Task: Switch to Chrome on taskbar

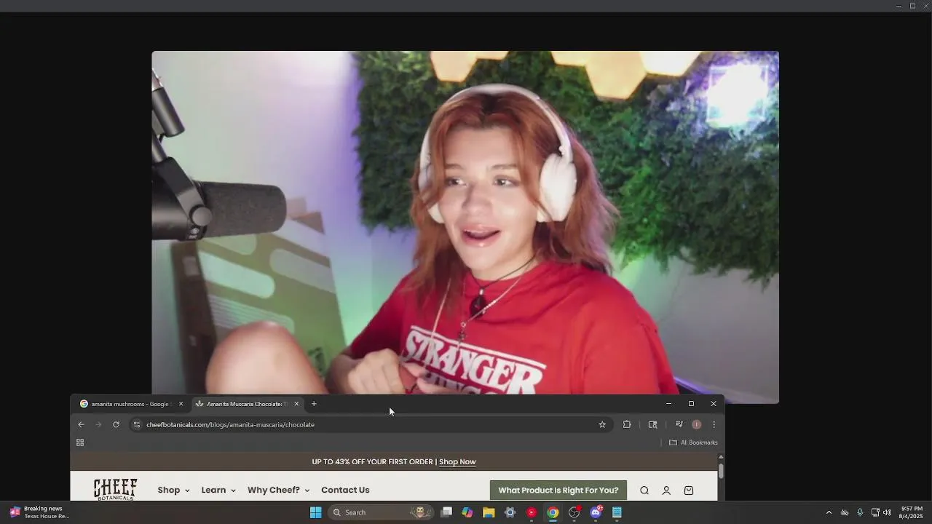Action: (553, 512)
